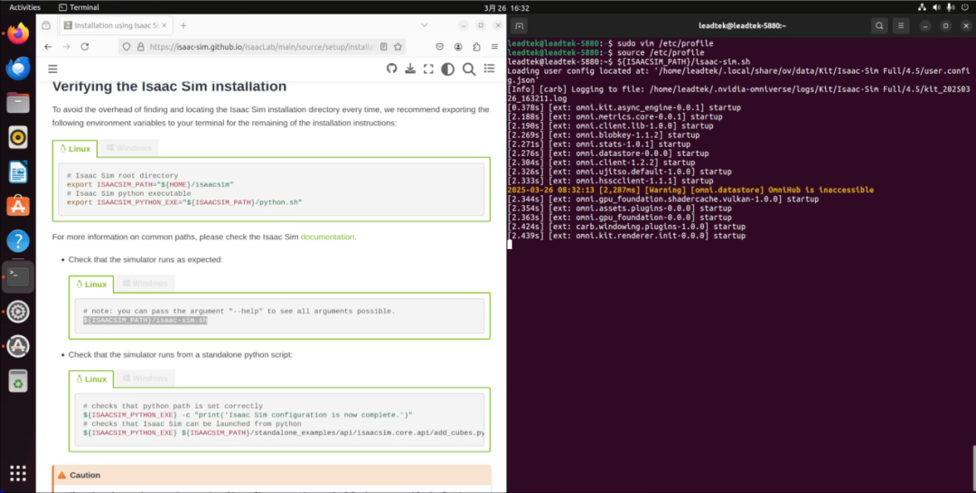Open Terminal hamburger menu
This screenshot has height=493, width=976.
pos(901,25)
